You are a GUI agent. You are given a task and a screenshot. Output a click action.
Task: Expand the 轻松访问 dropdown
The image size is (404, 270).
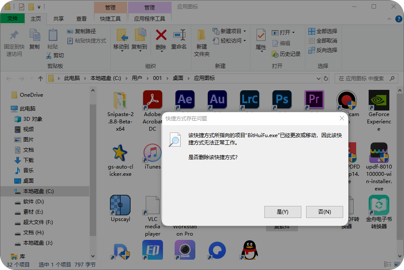click(x=244, y=40)
